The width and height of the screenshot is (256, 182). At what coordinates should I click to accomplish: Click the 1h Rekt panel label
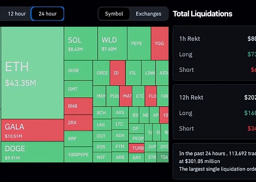click(189, 39)
